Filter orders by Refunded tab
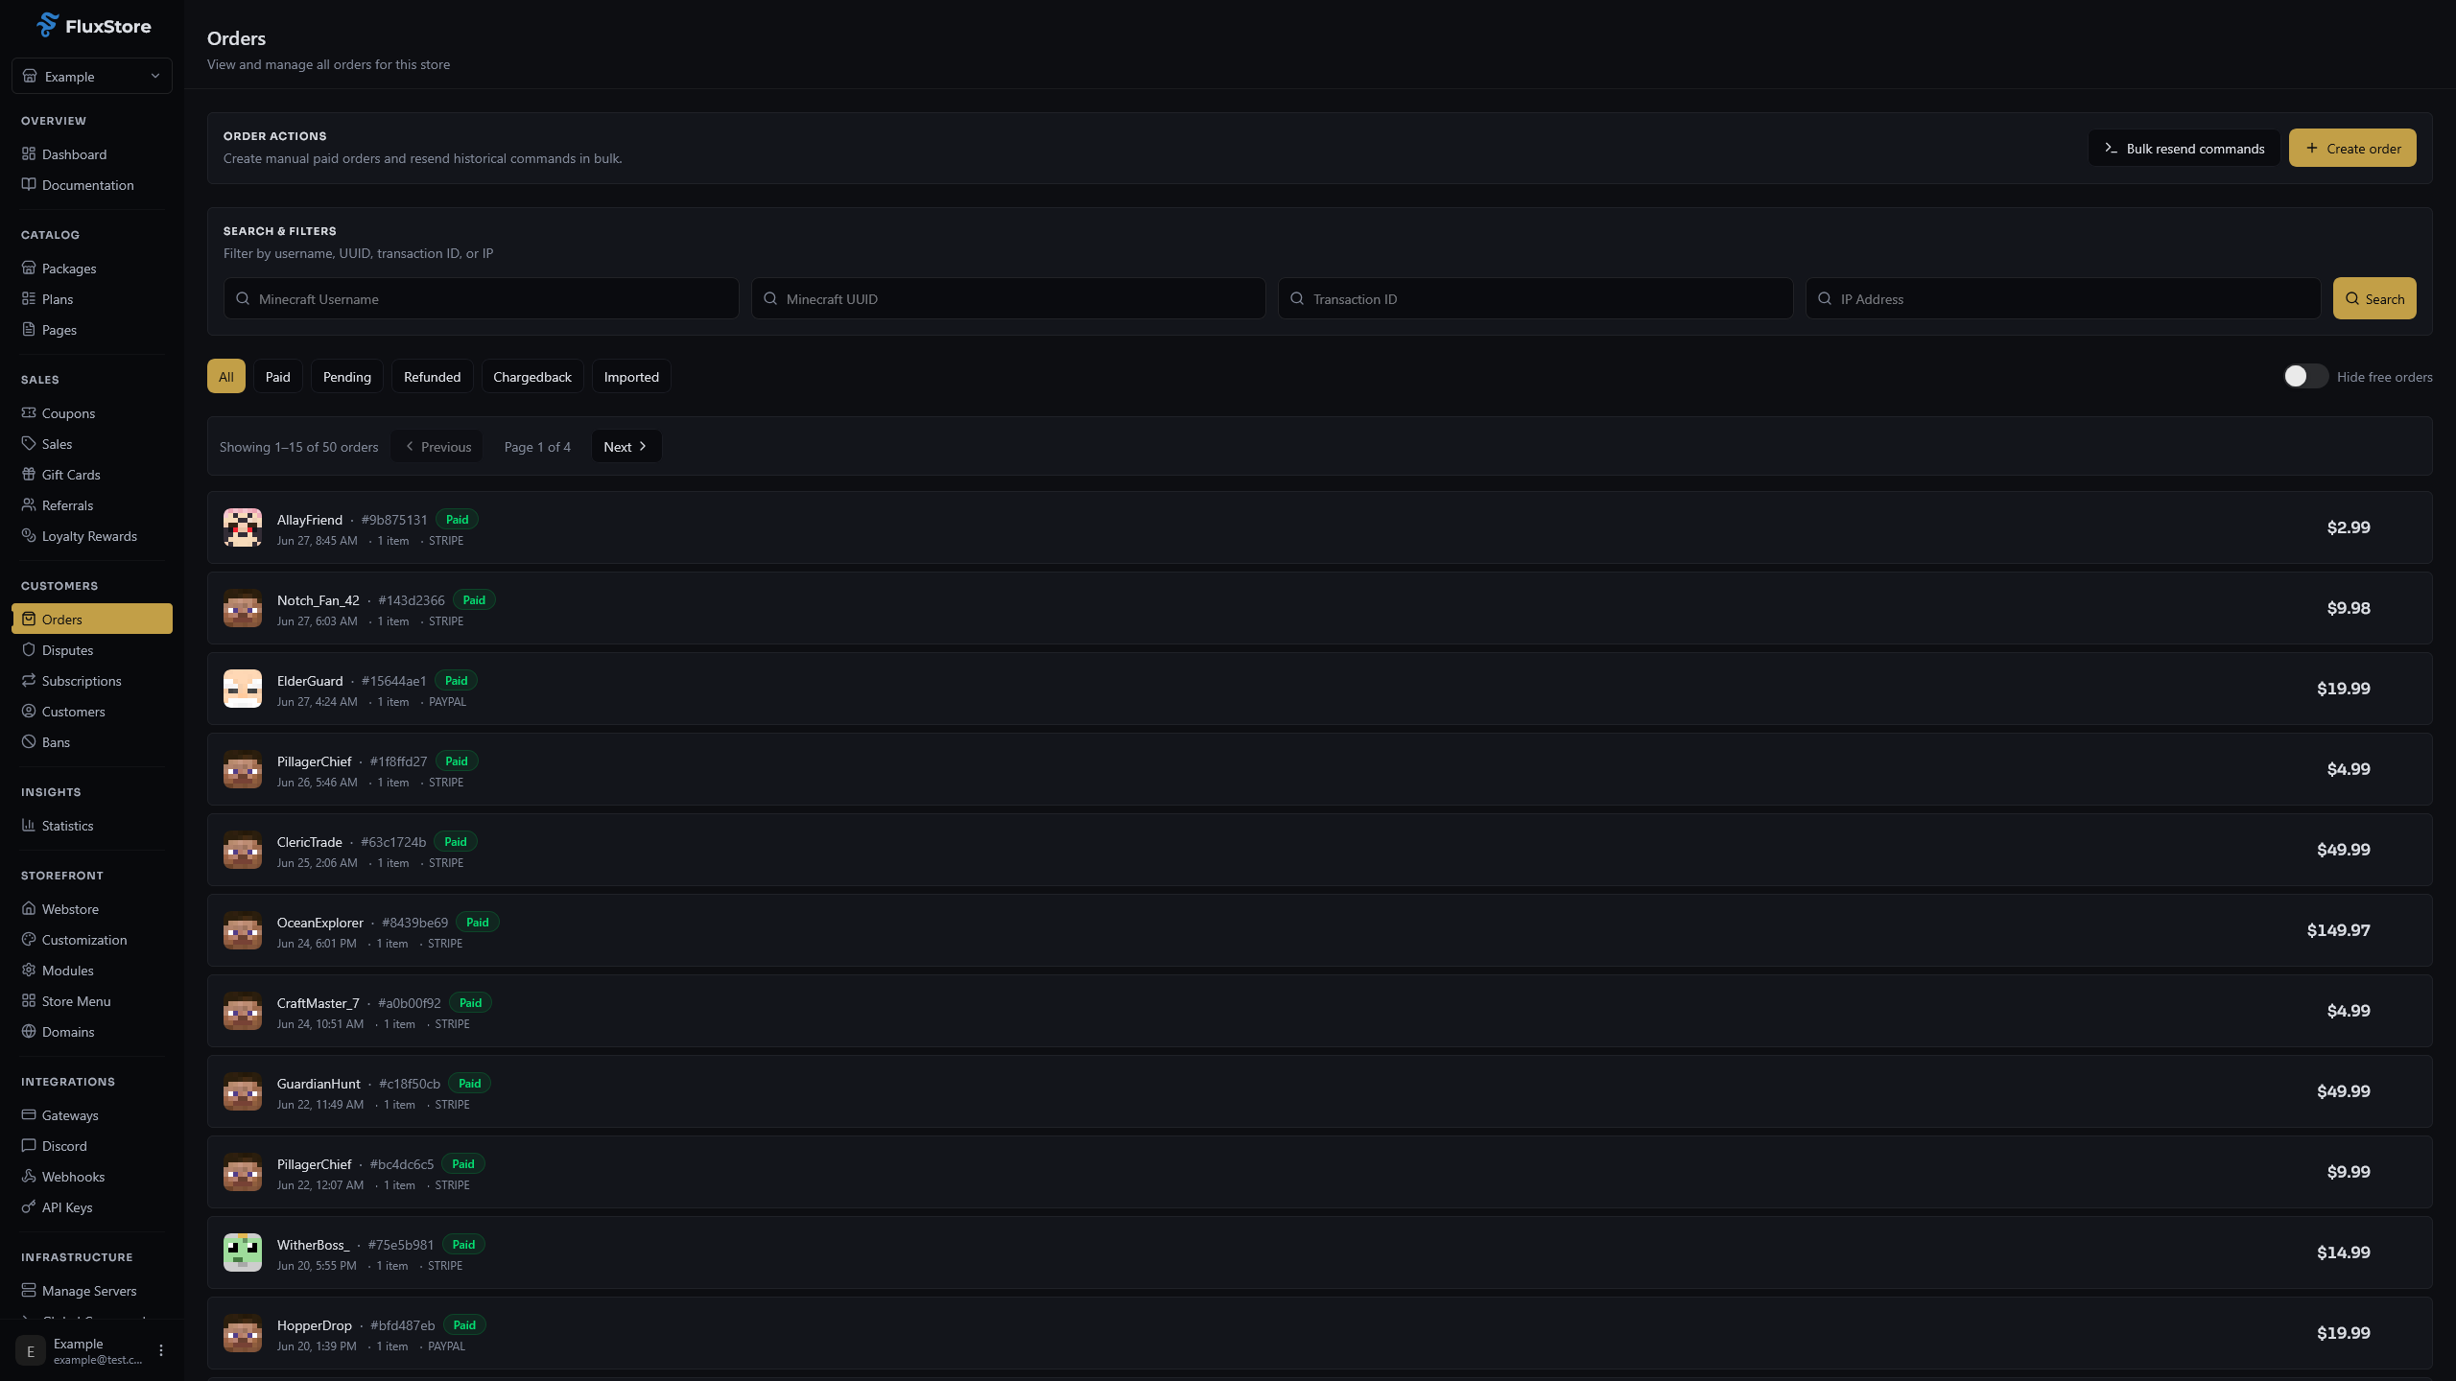The height and width of the screenshot is (1381, 2456). coord(433,376)
